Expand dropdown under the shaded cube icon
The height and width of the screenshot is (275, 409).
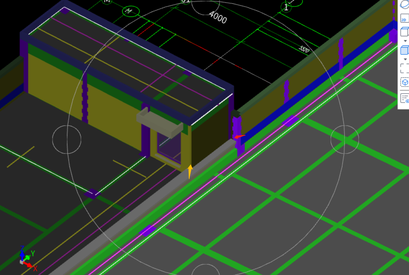click(x=405, y=60)
